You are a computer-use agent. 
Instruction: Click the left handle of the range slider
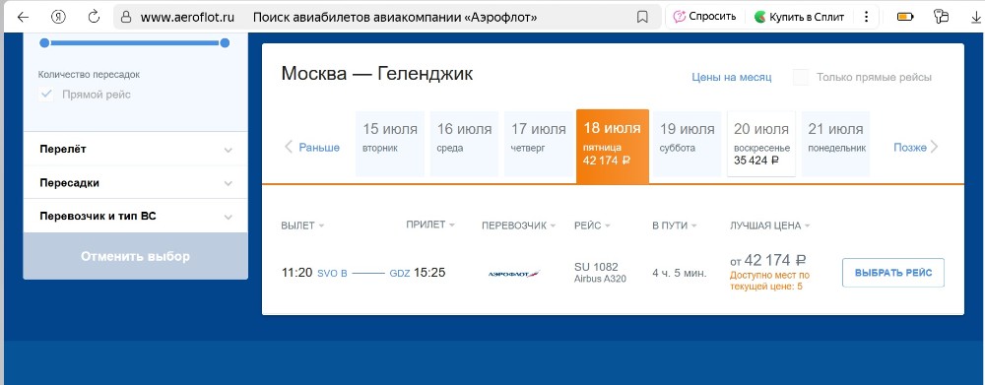(44, 43)
